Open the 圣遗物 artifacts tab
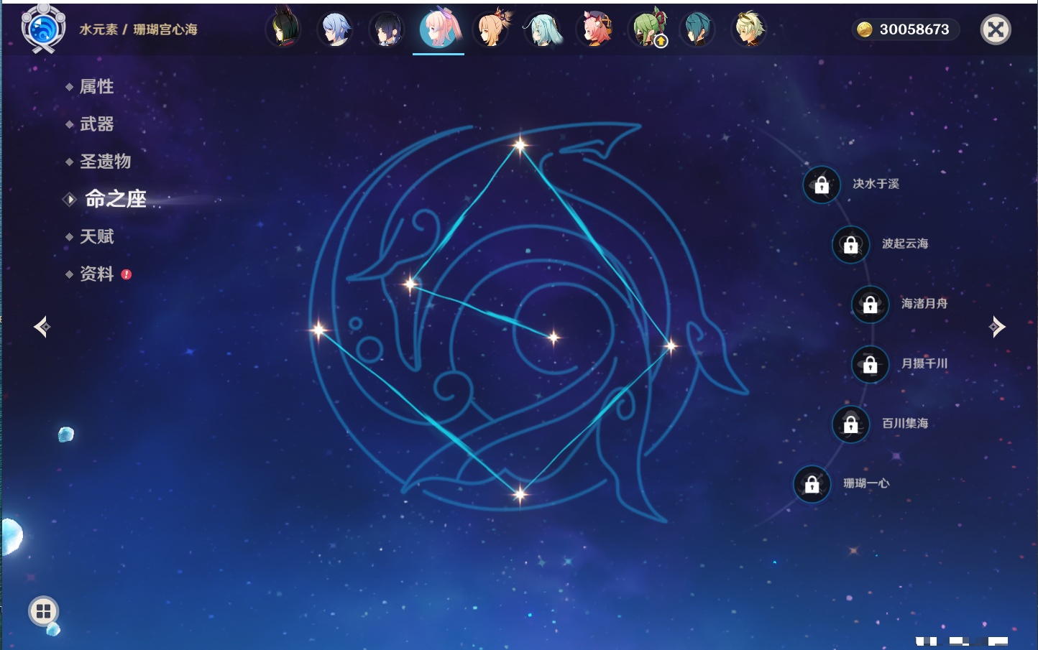Image resolution: width=1038 pixels, height=650 pixels. pyautogui.click(x=105, y=162)
